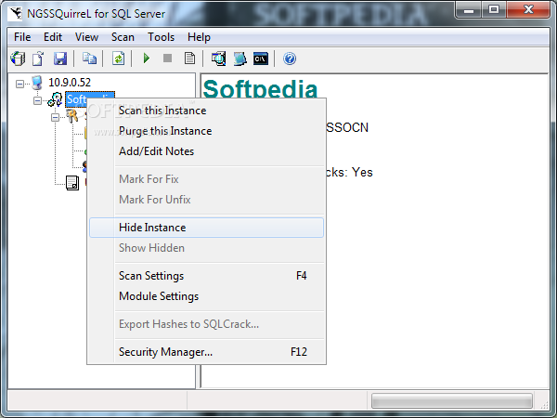This screenshot has width=557, height=418.
Task: Open the Tools menu
Action: 162,37
